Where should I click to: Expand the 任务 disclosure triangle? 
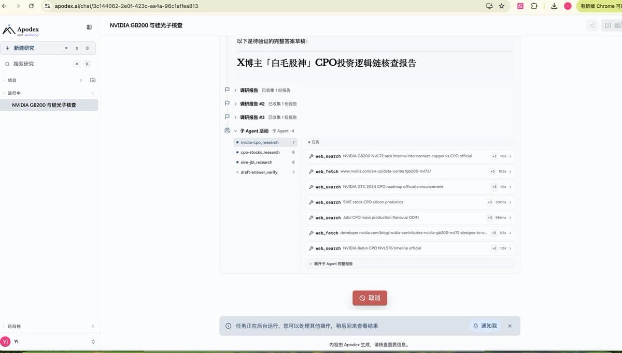point(314,142)
